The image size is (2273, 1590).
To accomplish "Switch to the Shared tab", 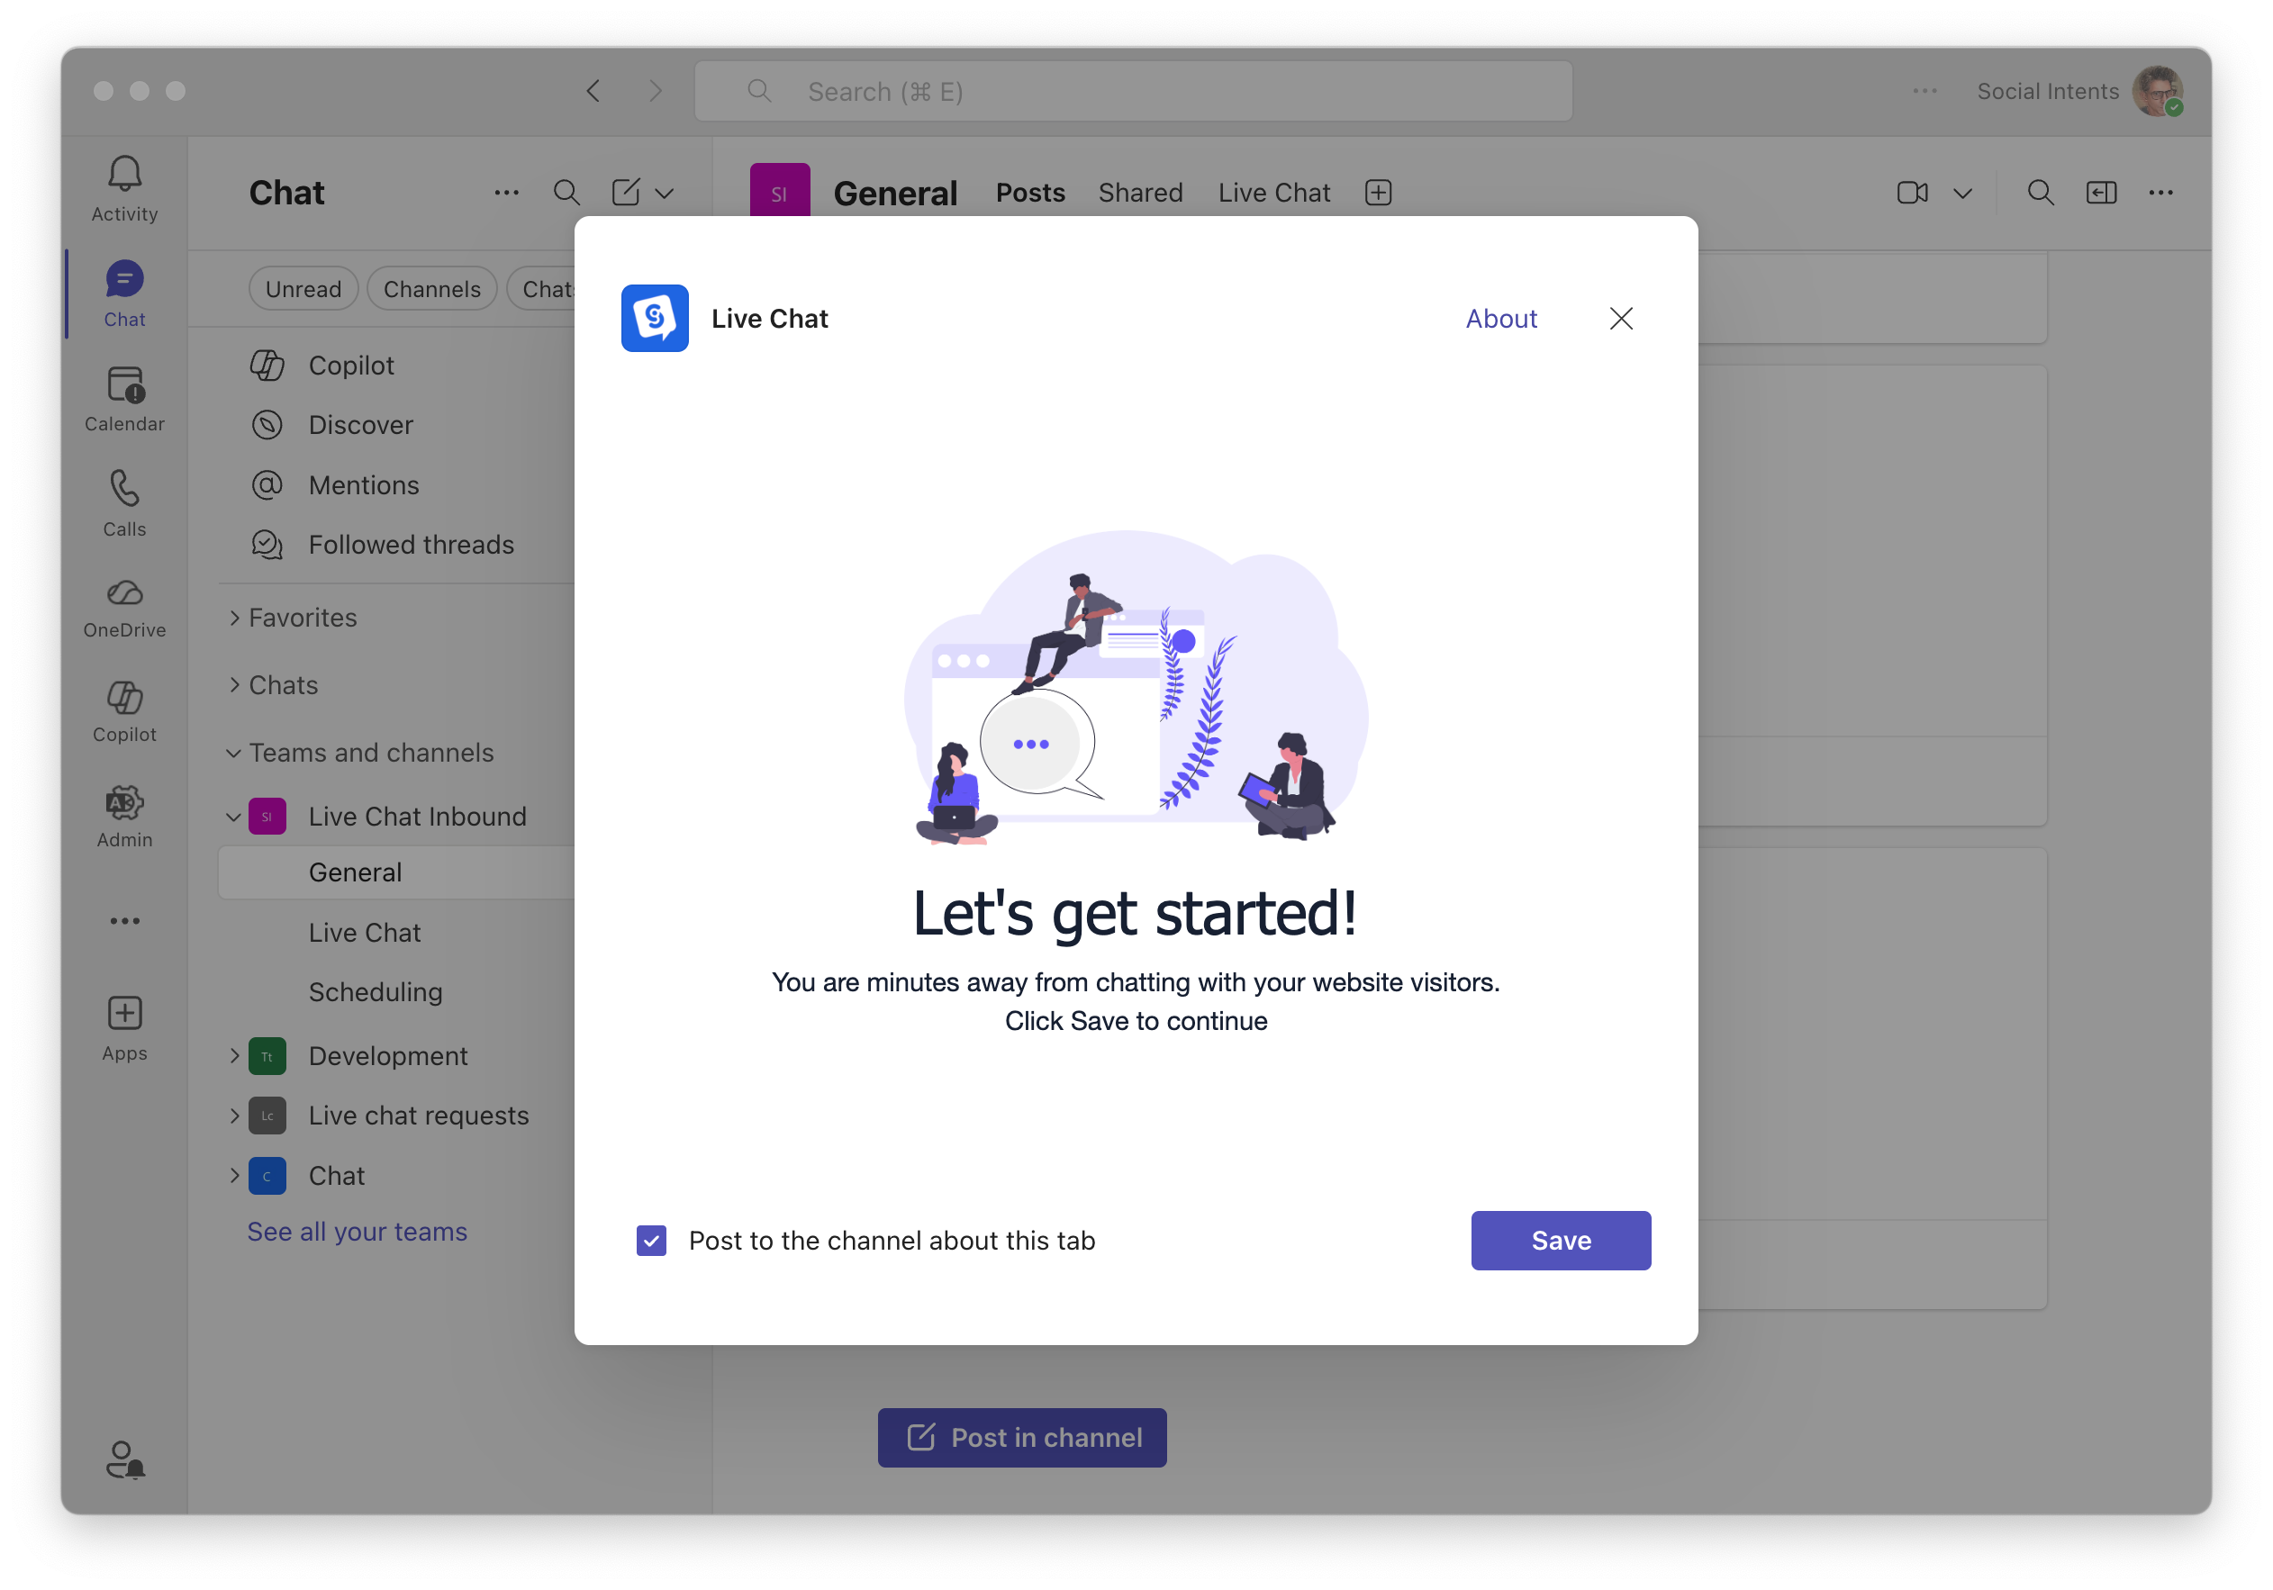I will pyautogui.click(x=1140, y=192).
